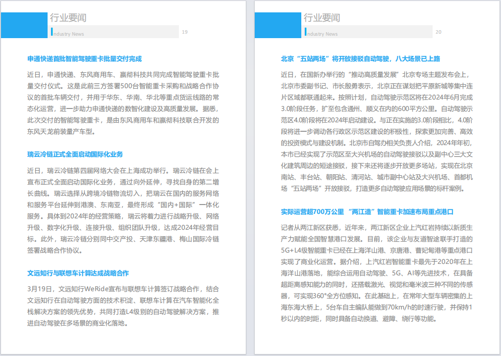Click headline 瑞云冷链正式全面启动国际化业务

tap(75, 154)
